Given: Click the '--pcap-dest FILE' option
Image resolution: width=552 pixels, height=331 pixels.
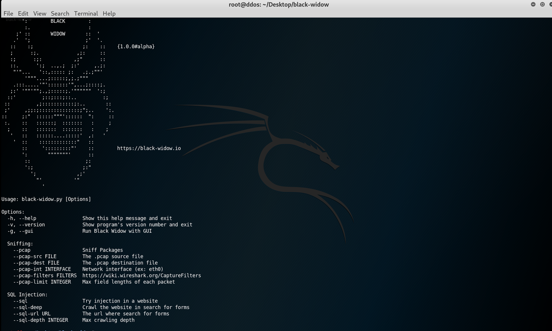Looking at the screenshot, I should (36, 262).
